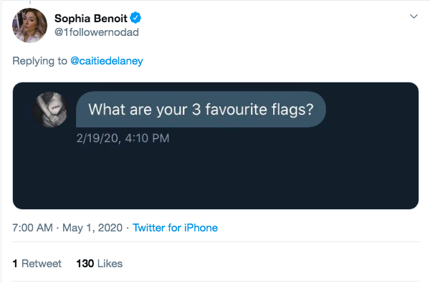Click empty dark area below message timestamp
Image resolution: width=430 pixels, height=283 pixels.
(216, 177)
